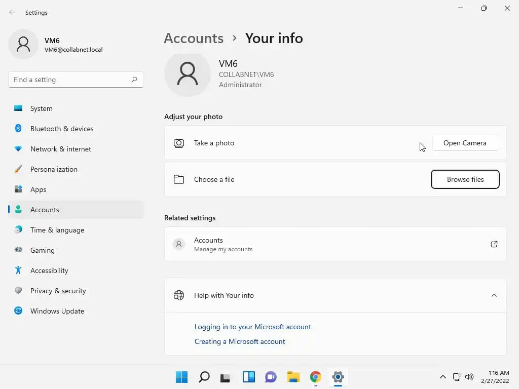The height and width of the screenshot is (389, 519).
Task: Show hidden icons in system tray
Action: (x=442, y=377)
